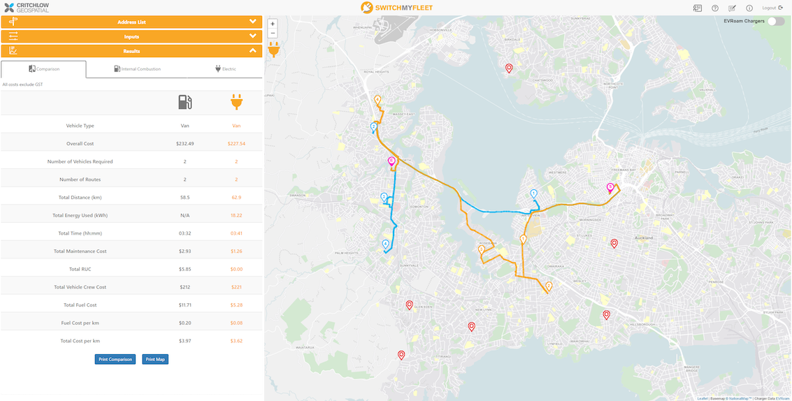The image size is (792, 401).
Task: Click the Print Comparison button
Action: (115, 360)
